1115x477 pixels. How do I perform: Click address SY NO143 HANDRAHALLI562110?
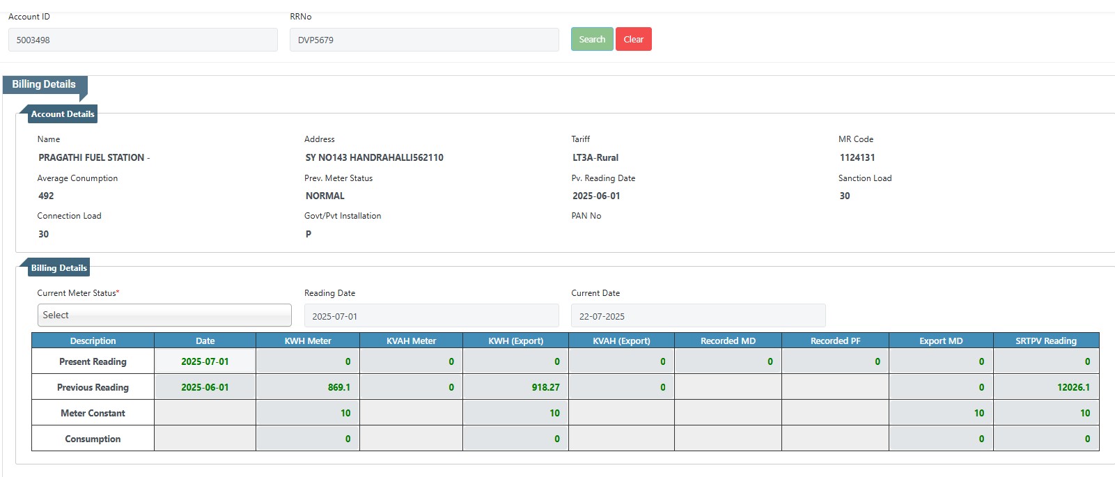[374, 157]
